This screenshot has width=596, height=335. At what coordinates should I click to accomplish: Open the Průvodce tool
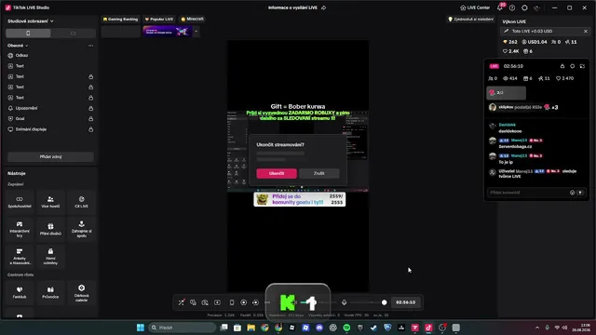tap(50, 292)
